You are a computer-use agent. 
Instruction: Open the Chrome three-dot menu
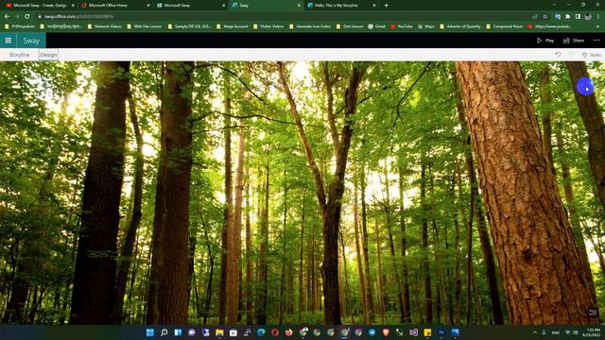(x=598, y=17)
